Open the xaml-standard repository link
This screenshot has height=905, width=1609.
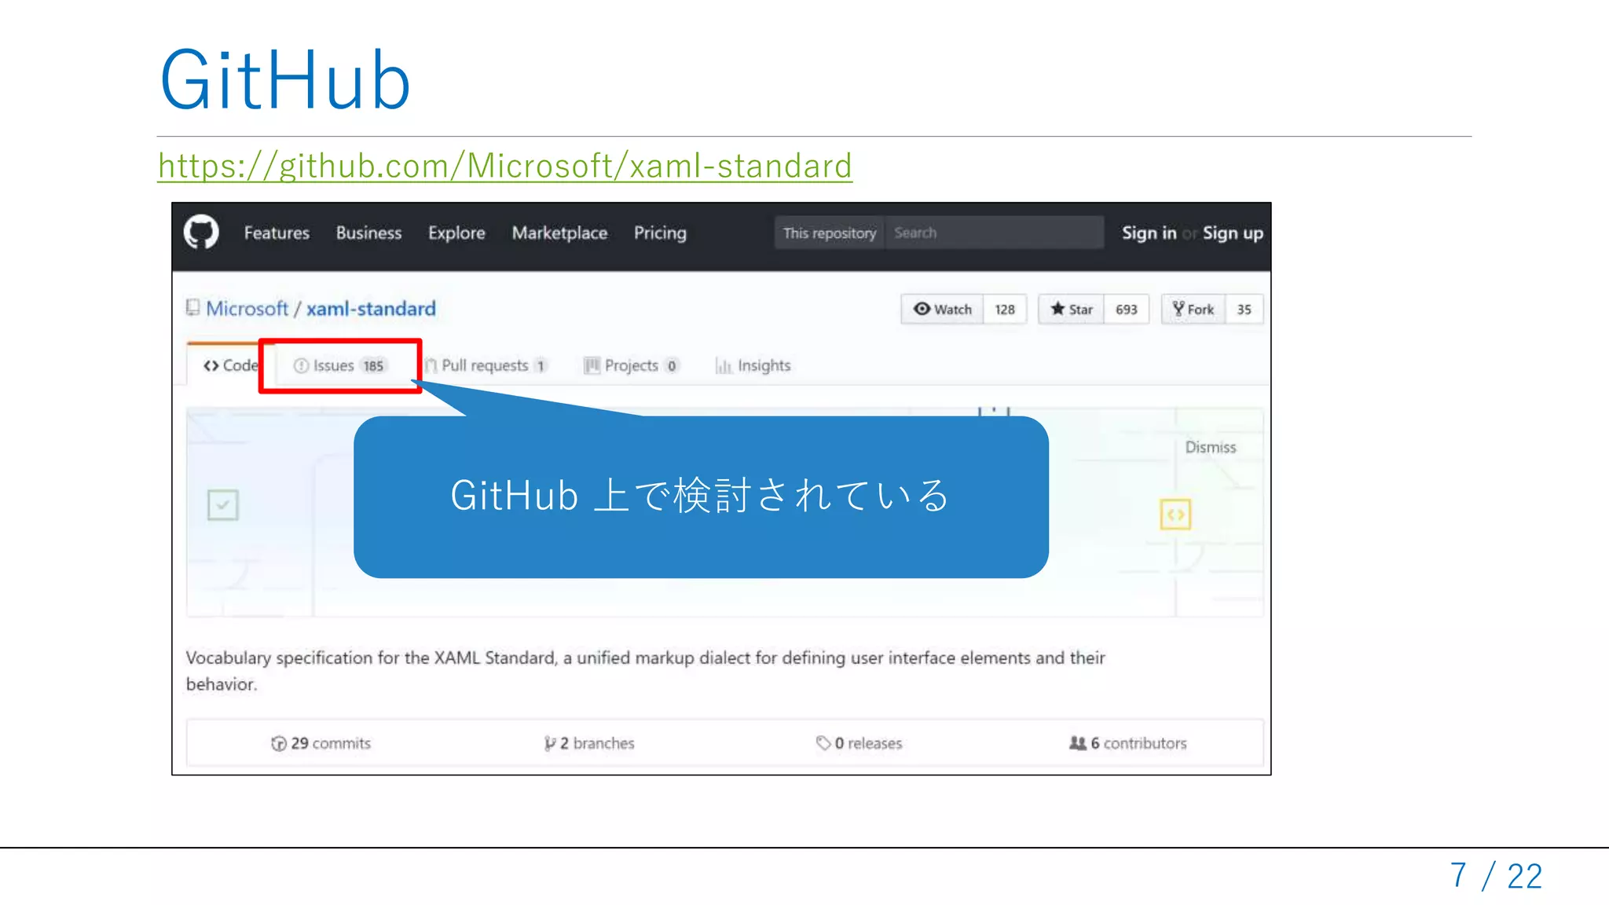click(371, 308)
